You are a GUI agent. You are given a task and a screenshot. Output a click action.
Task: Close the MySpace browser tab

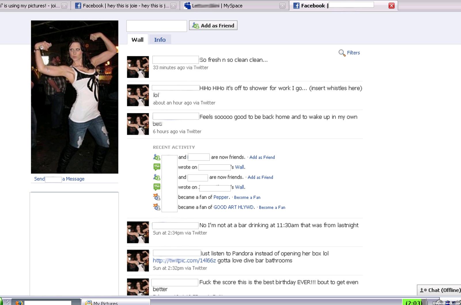click(282, 5)
